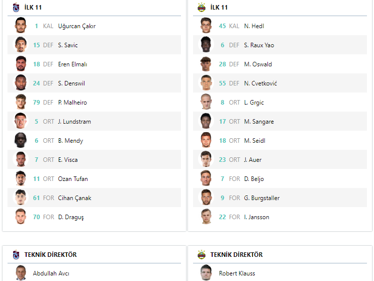Click jersey number 55 for N. Cvetković
374x281 pixels.
[x=222, y=83]
